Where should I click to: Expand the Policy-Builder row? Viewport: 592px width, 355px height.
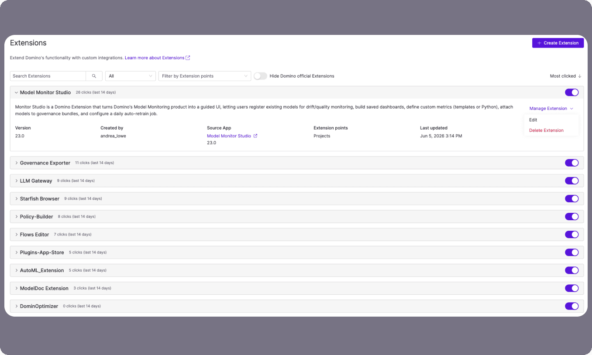pos(16,216)
